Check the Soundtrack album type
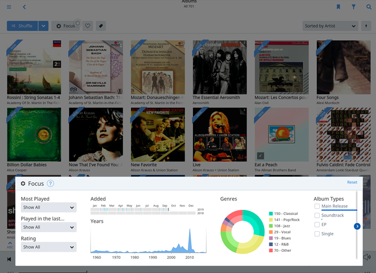This screenshot has height=273, width=376. (x=317, y=215)
